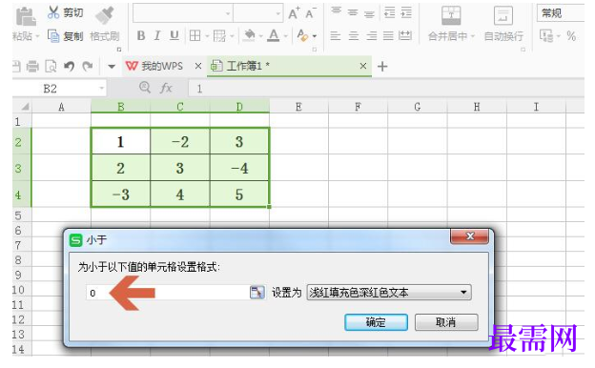This screenshot has width=595, height=368.
Task: Click the Cut (剪切) scissors icon
Action: click(53, 12)
